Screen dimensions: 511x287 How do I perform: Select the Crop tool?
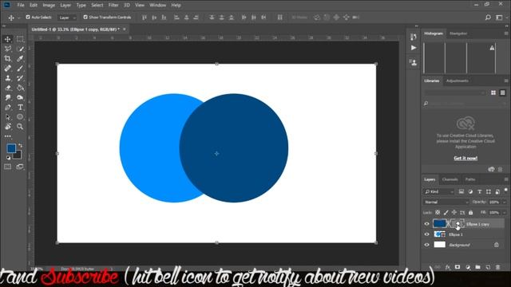(x=7, y=58)
